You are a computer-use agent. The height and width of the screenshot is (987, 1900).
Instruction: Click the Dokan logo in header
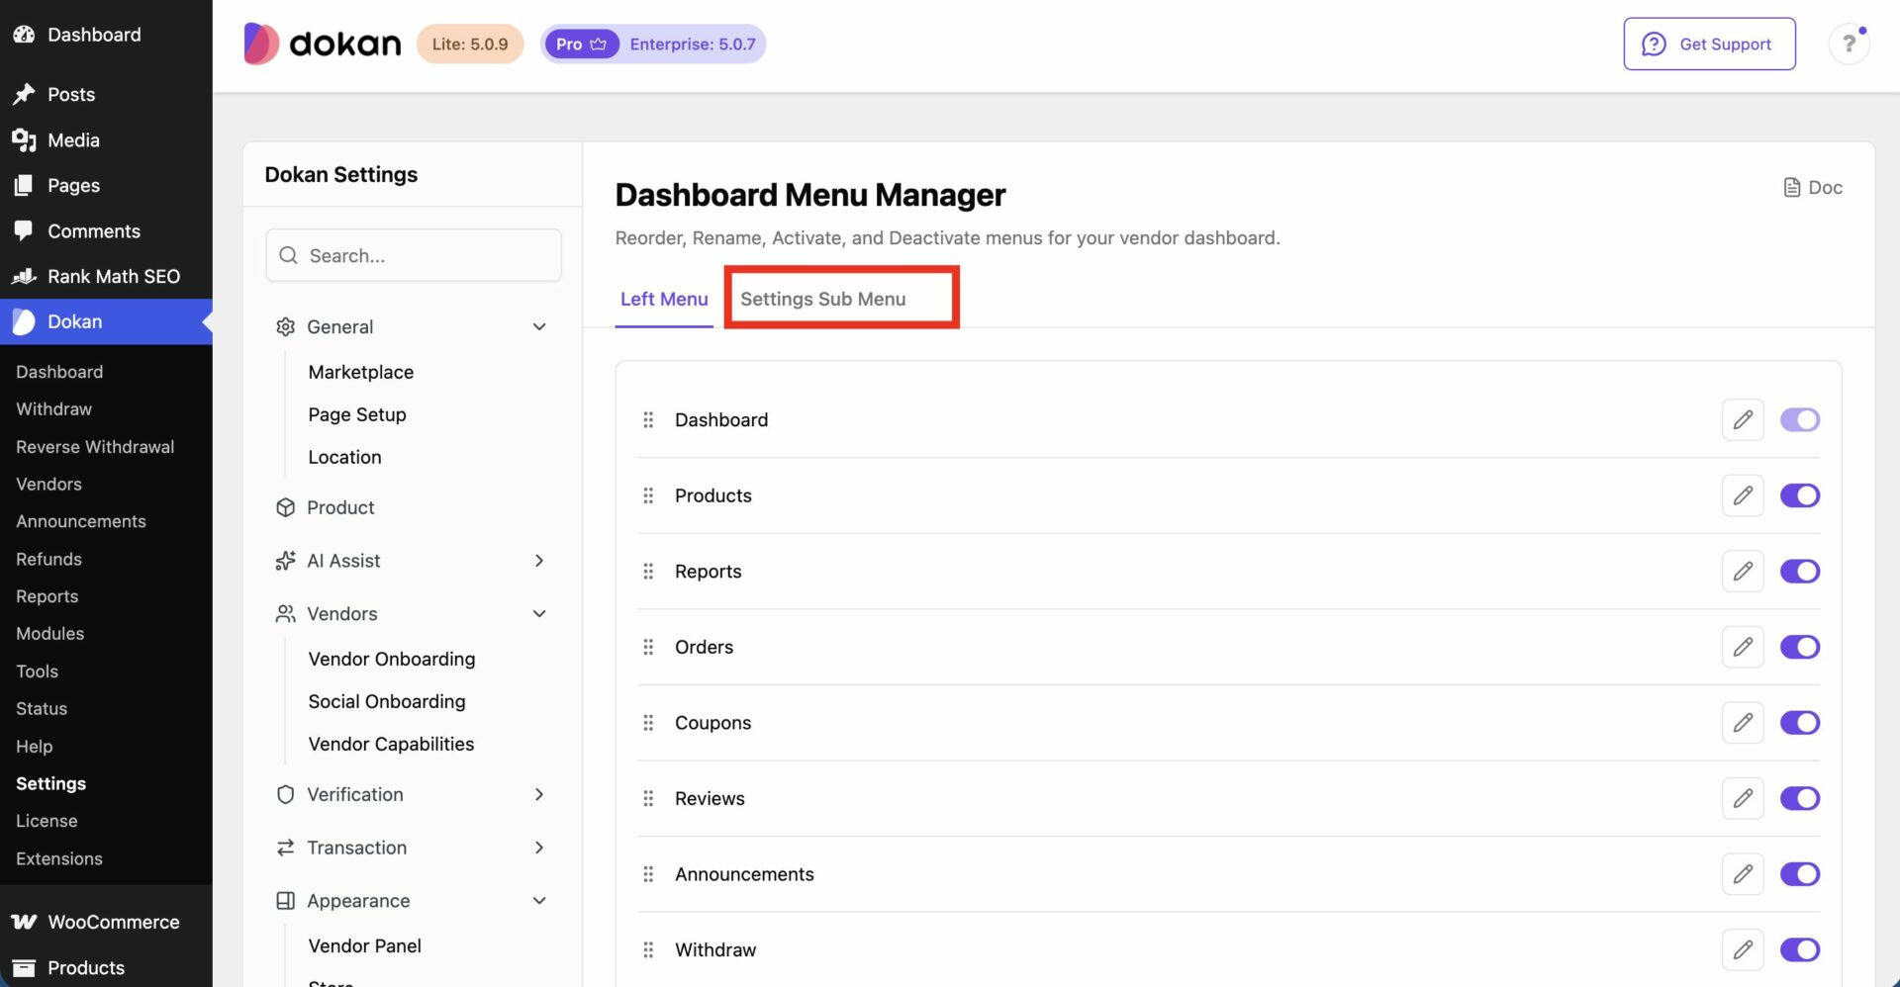pos(323,44)
